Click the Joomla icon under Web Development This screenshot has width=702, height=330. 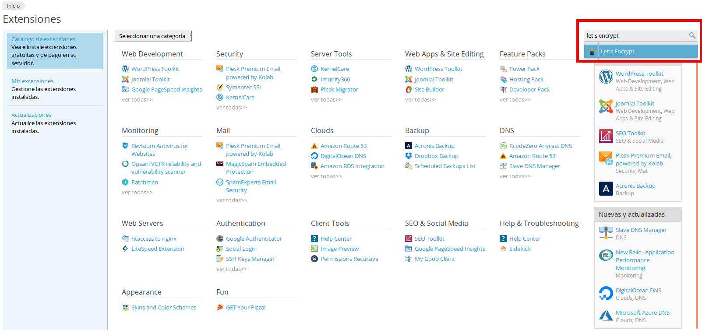[x=125, y=79]
